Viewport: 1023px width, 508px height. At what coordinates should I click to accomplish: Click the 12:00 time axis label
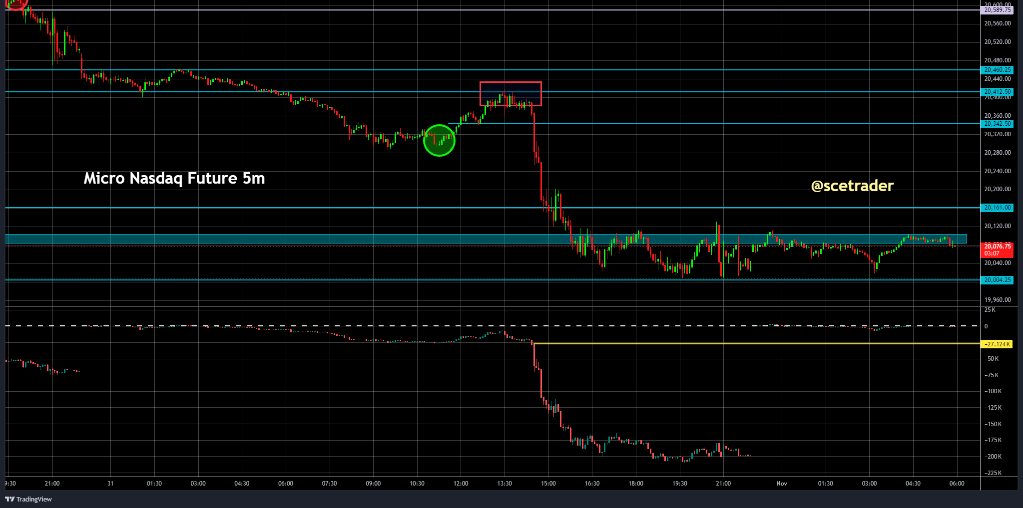pos(461,484)
